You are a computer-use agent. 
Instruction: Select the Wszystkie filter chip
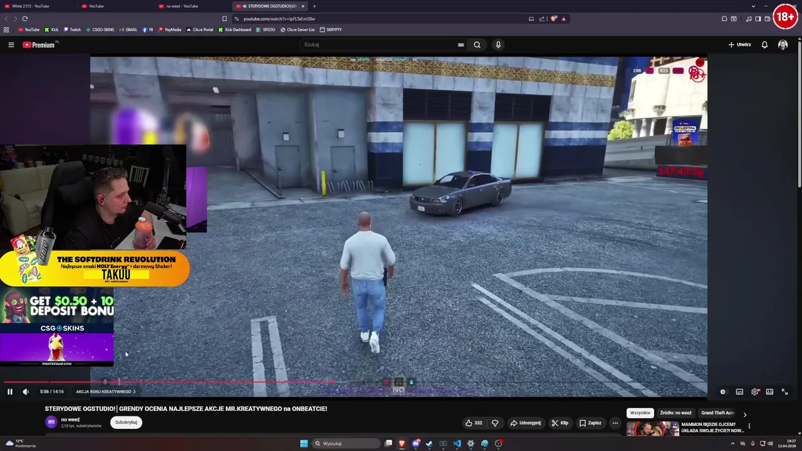pos(640,413)
